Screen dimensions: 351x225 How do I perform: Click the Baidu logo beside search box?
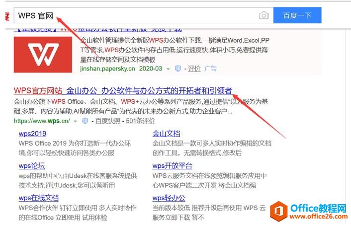7,16
